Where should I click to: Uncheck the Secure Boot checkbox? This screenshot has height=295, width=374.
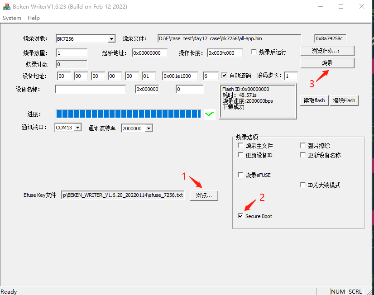pos(240,216)
